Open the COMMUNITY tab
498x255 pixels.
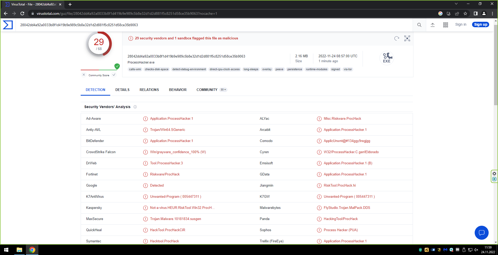pos(212,90)
